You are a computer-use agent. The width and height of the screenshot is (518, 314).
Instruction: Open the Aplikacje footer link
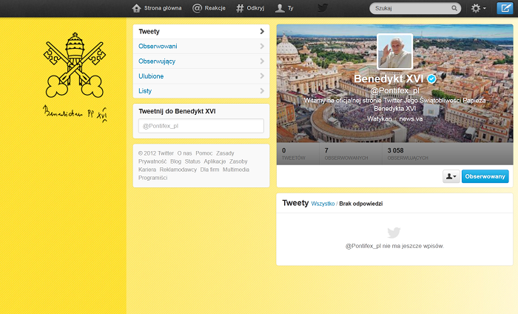[215, 161]
